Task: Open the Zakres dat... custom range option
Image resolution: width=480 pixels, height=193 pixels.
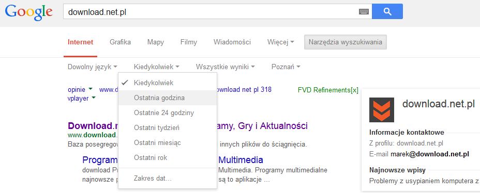Action: pos(168,179)
